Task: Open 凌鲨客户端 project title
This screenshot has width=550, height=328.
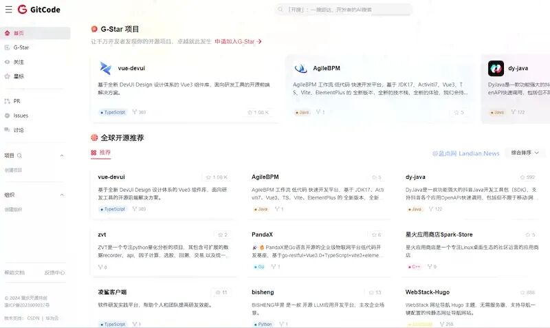Action: point(112,292)
